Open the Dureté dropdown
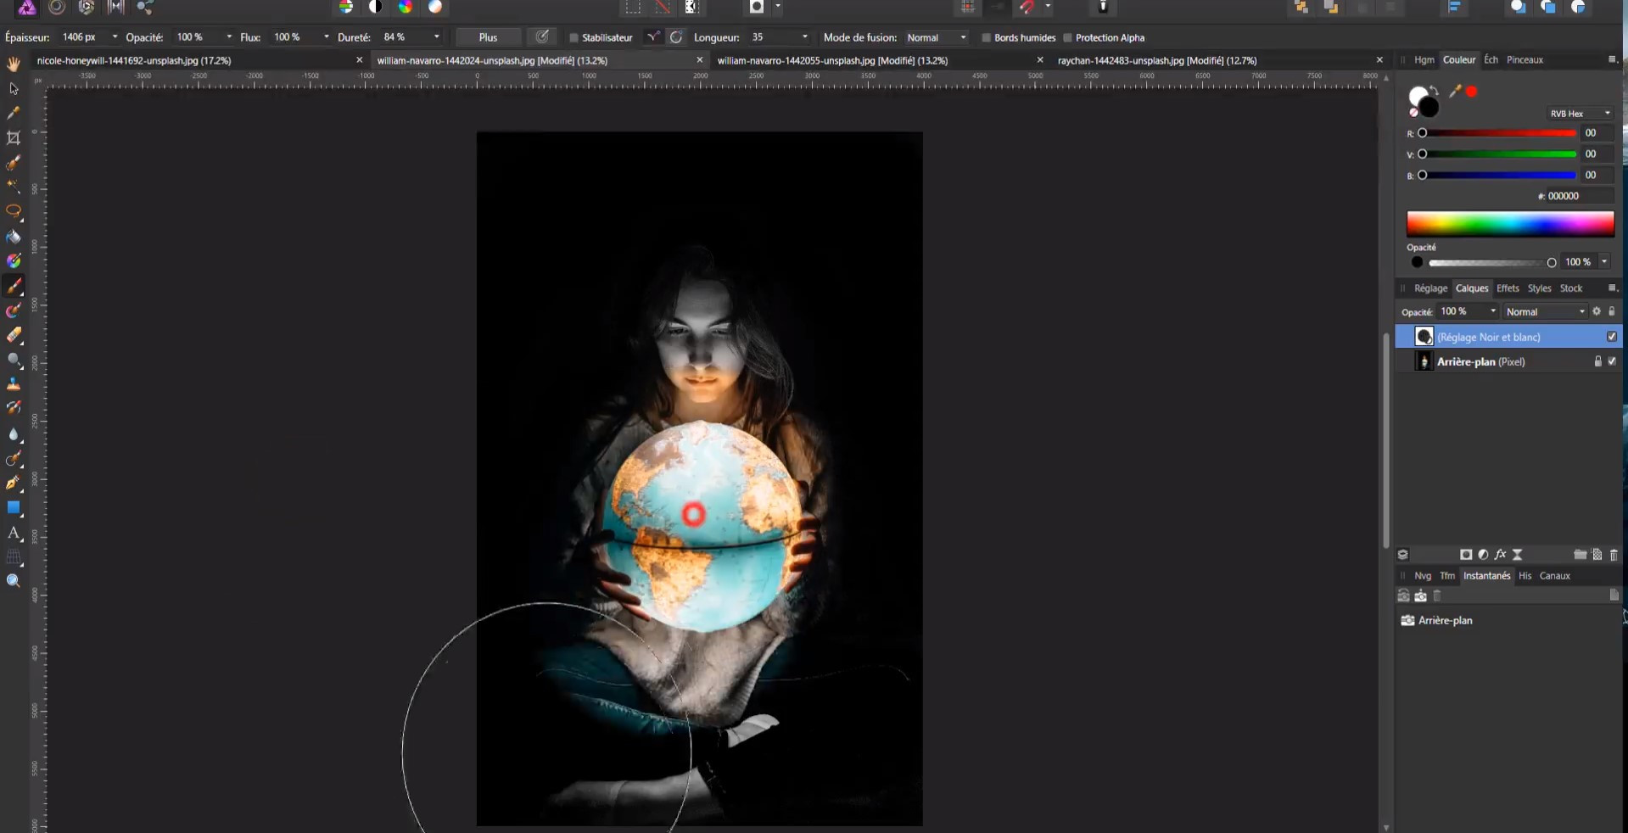Image resolution: width=1628 pixels, height=833 pixels. point(436,37)
